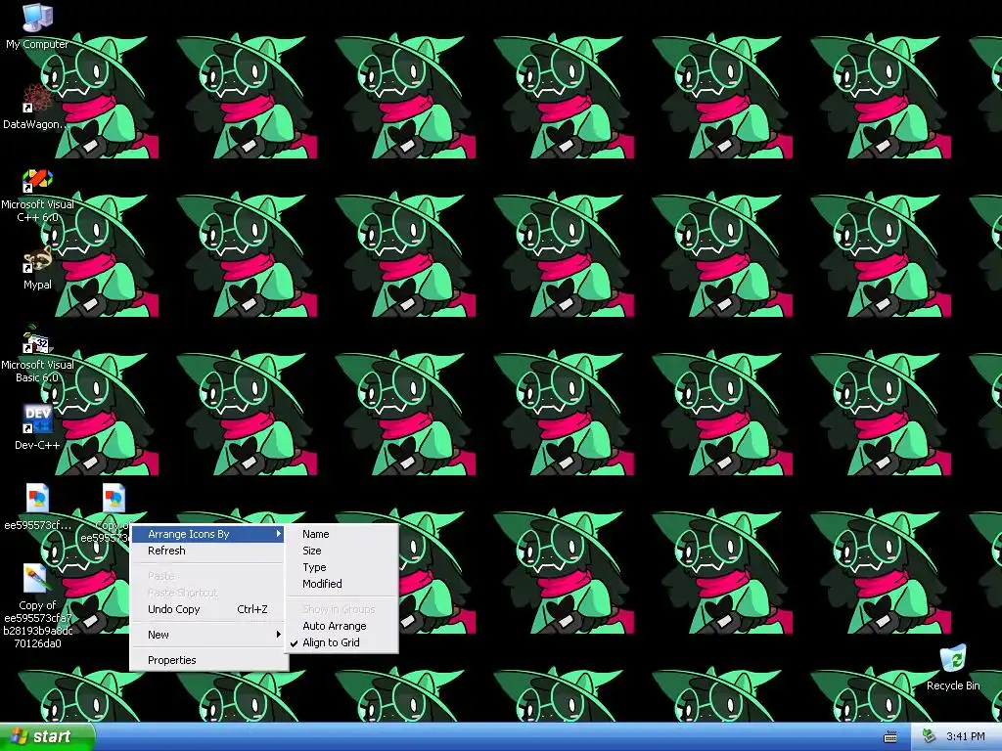Select the Mypal browser shortcut icon
Viewport: 1002px width, 751px height.
click(38, 260)
